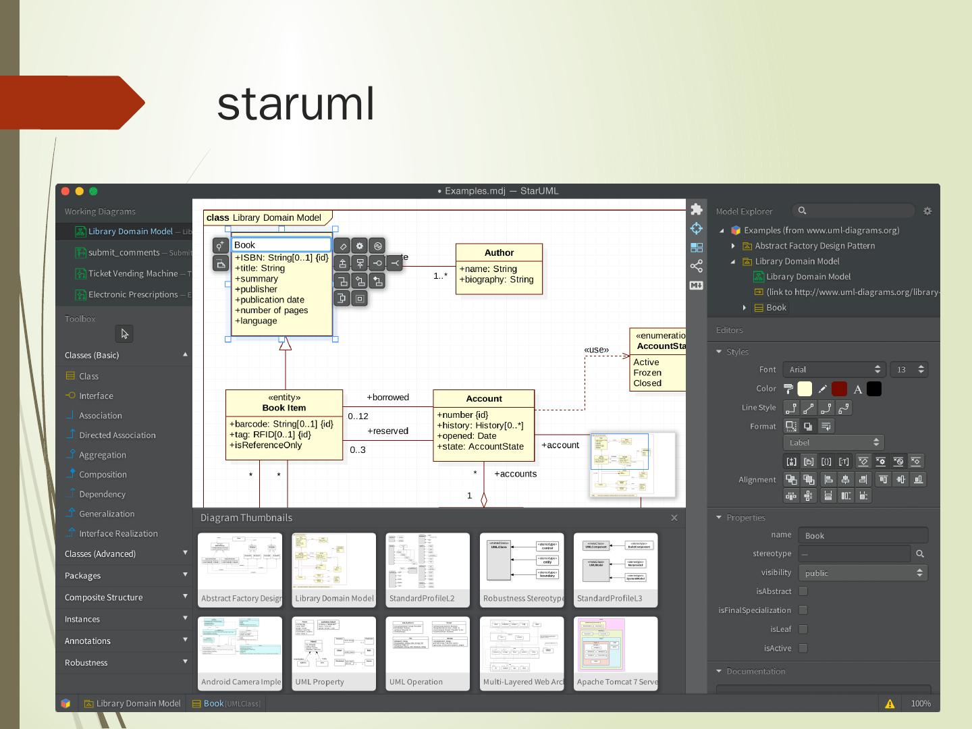Click add aggregation quick edit icon
The width and height of the screenshot is (972, 729).
360,281
